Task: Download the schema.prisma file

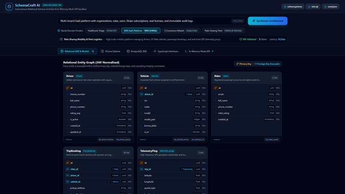Action: [x=293, y=6]
